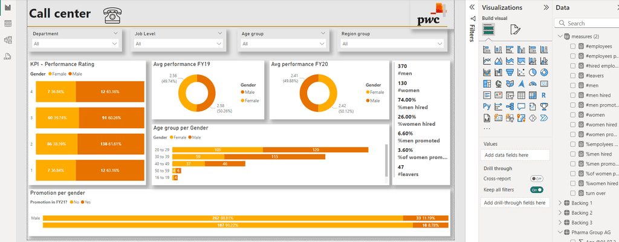Insert the R script visual

pyautogui.click(x=544, y=96)
